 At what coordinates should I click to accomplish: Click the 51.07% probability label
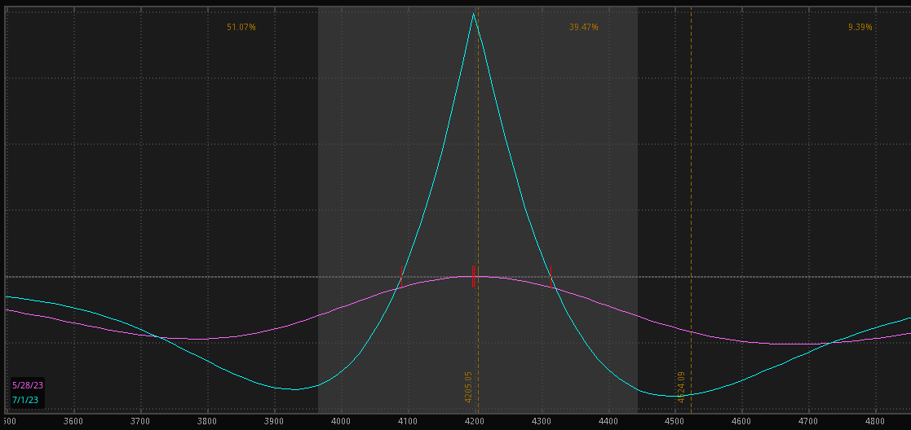click(x=241, y=27)
